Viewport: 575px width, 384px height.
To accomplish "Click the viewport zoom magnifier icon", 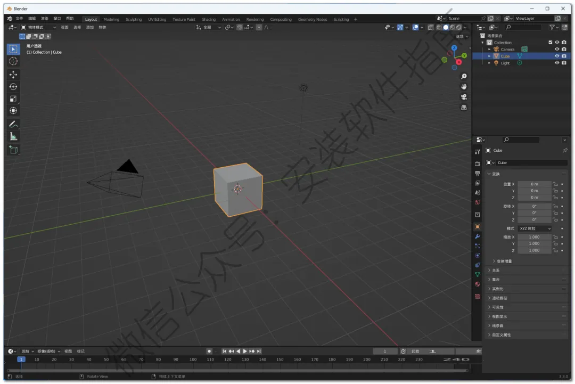I will (464, 76).
